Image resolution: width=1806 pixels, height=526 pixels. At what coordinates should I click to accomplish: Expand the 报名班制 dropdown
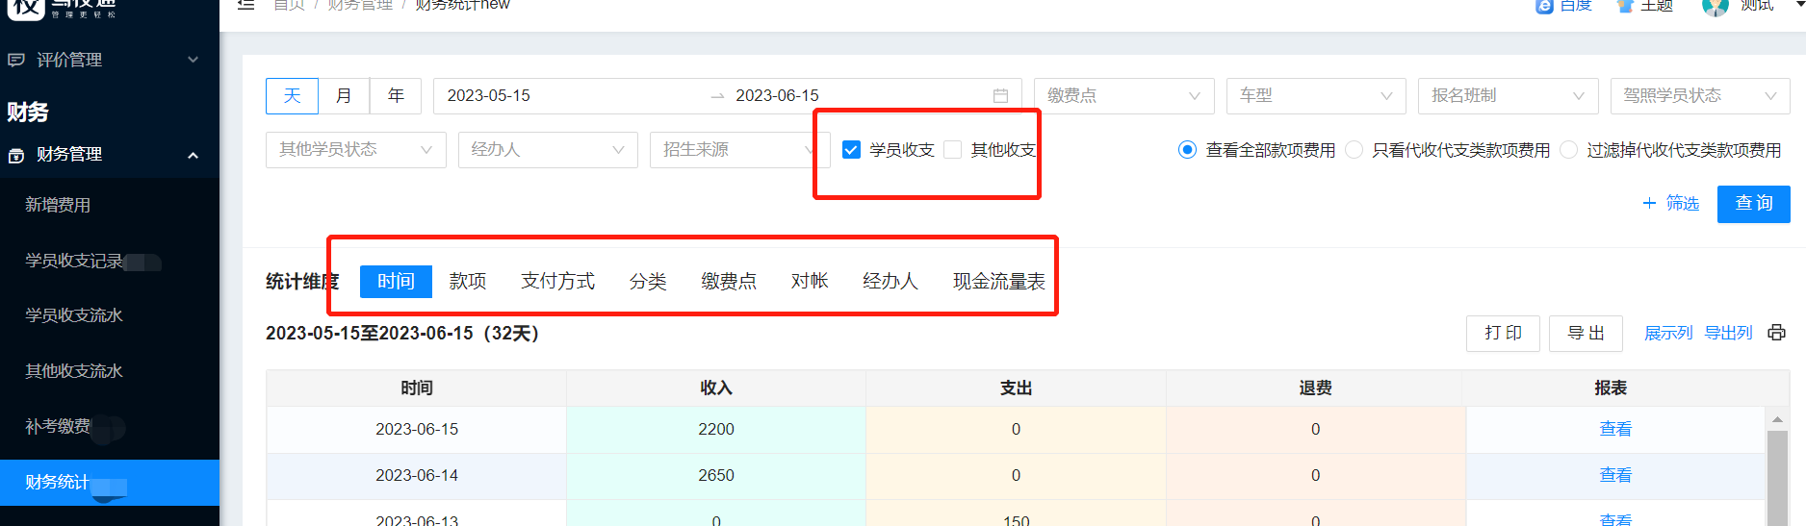pos(1508,96)
